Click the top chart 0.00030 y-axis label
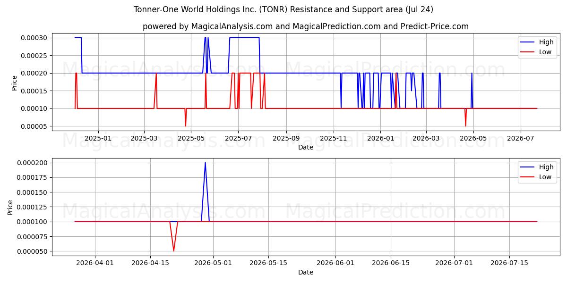 (x=34, y=38)
